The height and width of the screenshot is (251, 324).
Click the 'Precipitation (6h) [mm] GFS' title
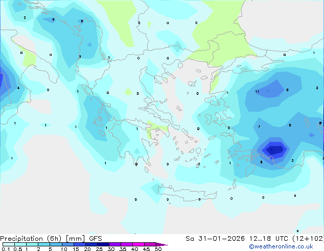[51, 239]
